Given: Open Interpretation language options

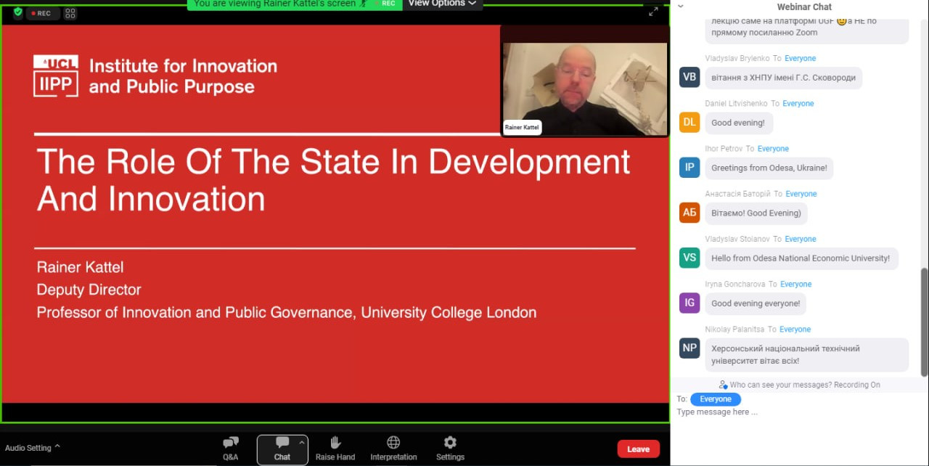Looking at the screenshot, I should click(x=393, y=449).
